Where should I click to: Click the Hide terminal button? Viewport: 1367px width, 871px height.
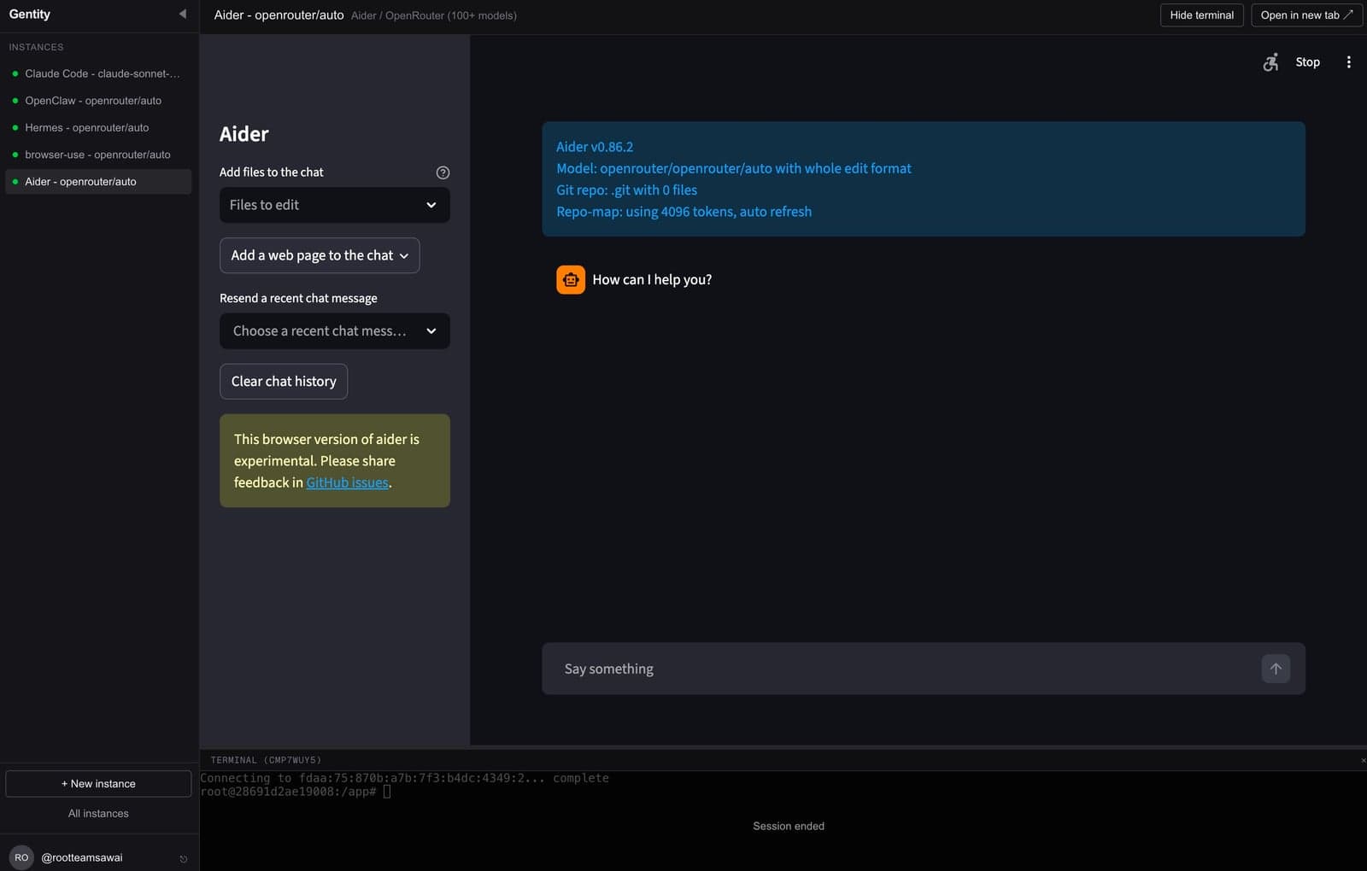(x=1201, y=15)
